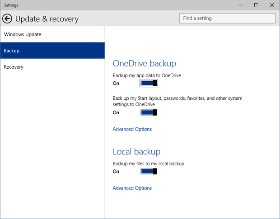Click the OneDrive backup heading
The height and width of the screenshot is (219, 280).
(144, 64)
